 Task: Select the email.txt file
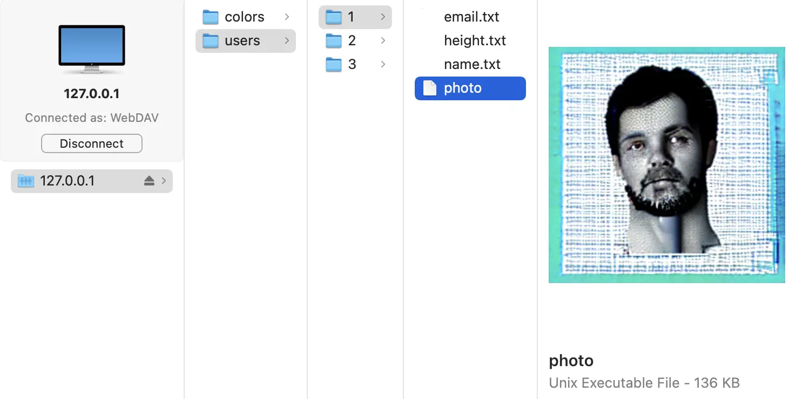(x=471, y=17)
